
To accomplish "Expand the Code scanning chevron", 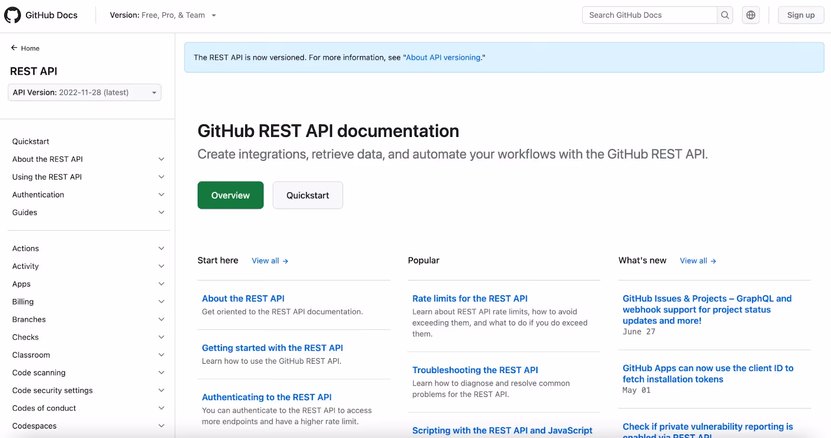I will 162,373.
